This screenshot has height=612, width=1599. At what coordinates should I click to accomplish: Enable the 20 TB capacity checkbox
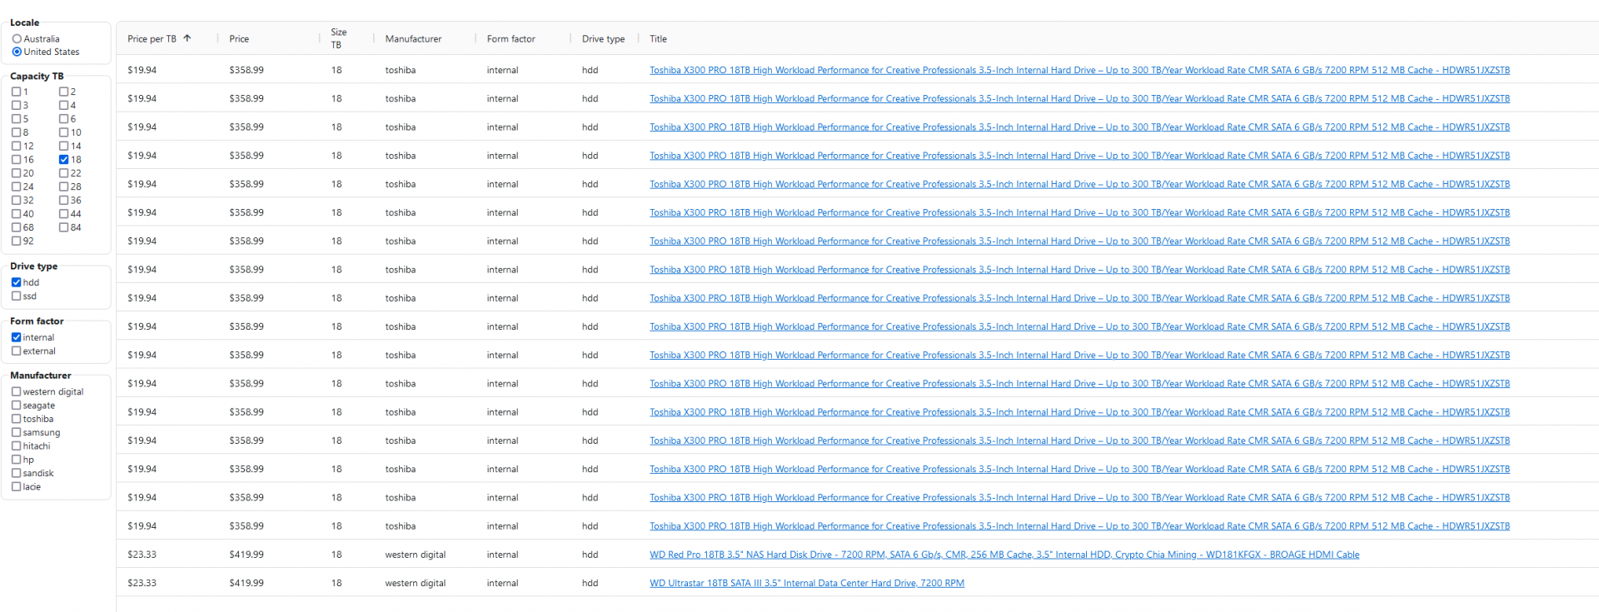tap(16, 173)
